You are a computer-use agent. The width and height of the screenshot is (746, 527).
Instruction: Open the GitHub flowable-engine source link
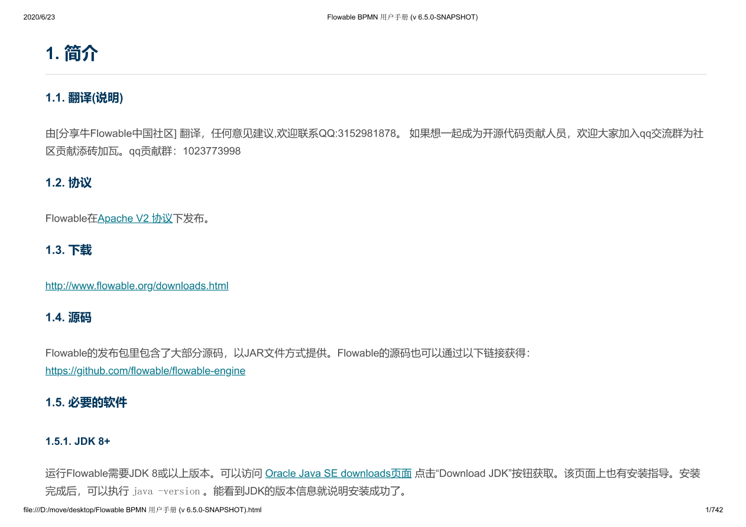click(x=145, y=371)
